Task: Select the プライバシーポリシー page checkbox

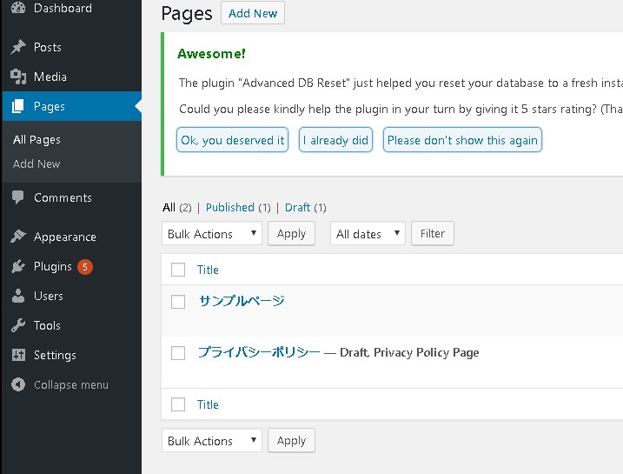Action: (178, 353)
